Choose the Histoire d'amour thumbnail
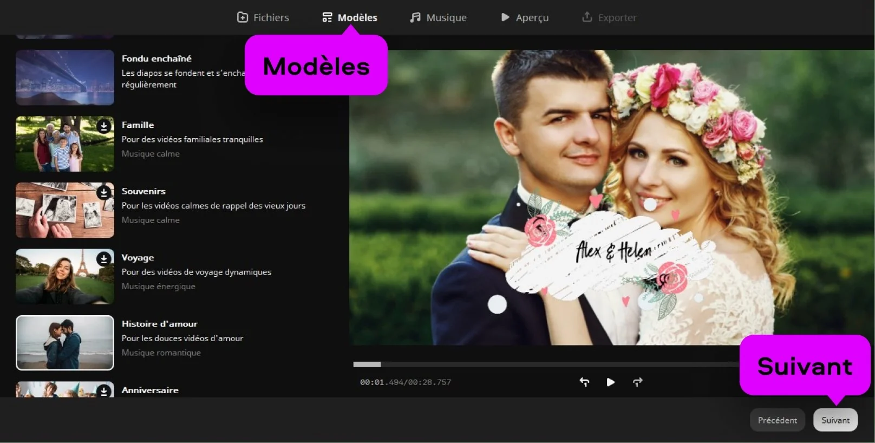This screenshot has width=875, height=443. tap(65, 343)
